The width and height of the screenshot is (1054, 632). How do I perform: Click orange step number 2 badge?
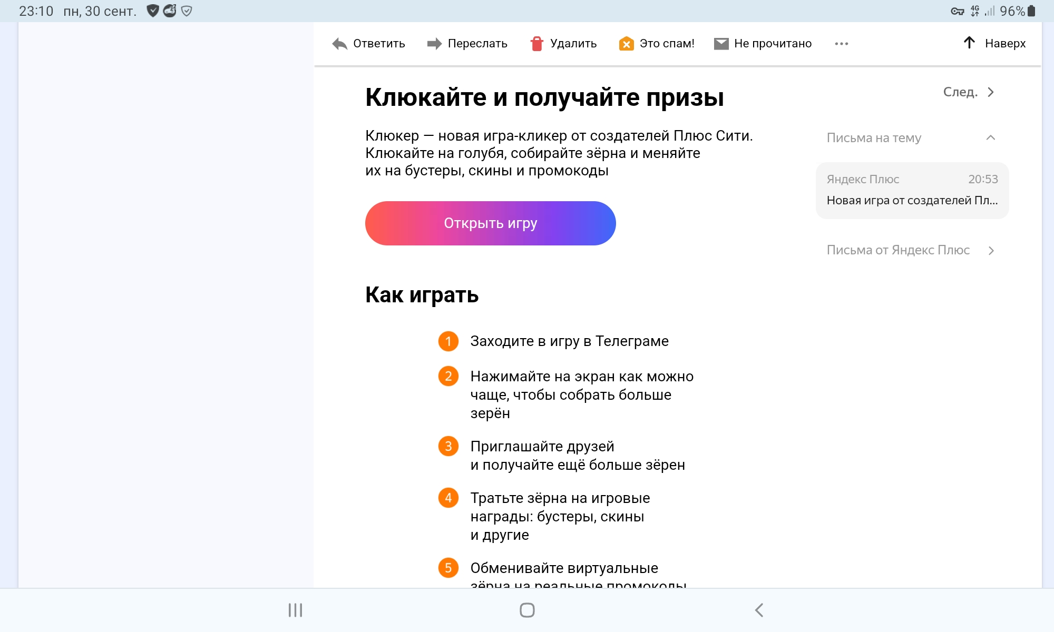pyautogui.click(x=448, y=376)
